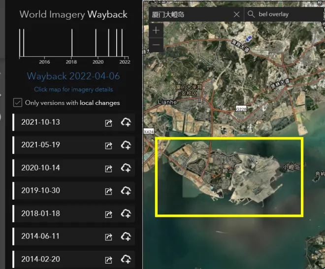Click the timeline marker near 2020
Image resolution: width=325 pixels, height=269 pixels.
(x=96, y=42)
